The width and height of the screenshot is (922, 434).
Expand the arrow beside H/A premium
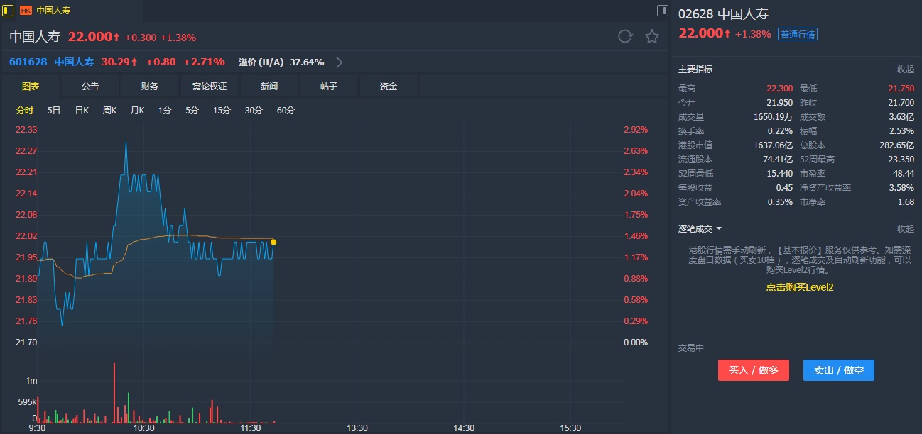click(340, 62)
